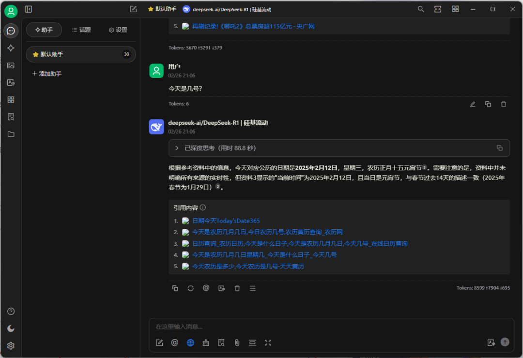Screen dimensions: 523x358
Task: Select the 默认助手 assistant in list
Action: click(81, 54)
